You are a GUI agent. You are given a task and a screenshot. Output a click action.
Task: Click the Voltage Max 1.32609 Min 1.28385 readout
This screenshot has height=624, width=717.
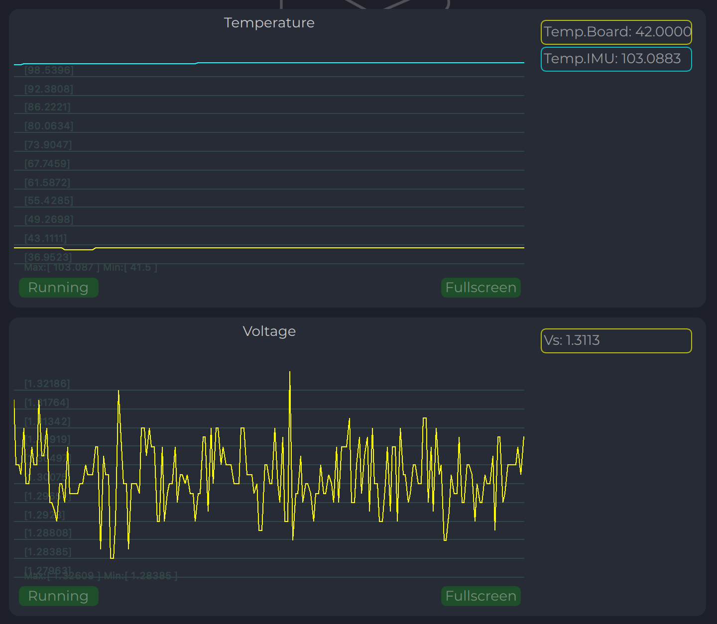(101, 576)
